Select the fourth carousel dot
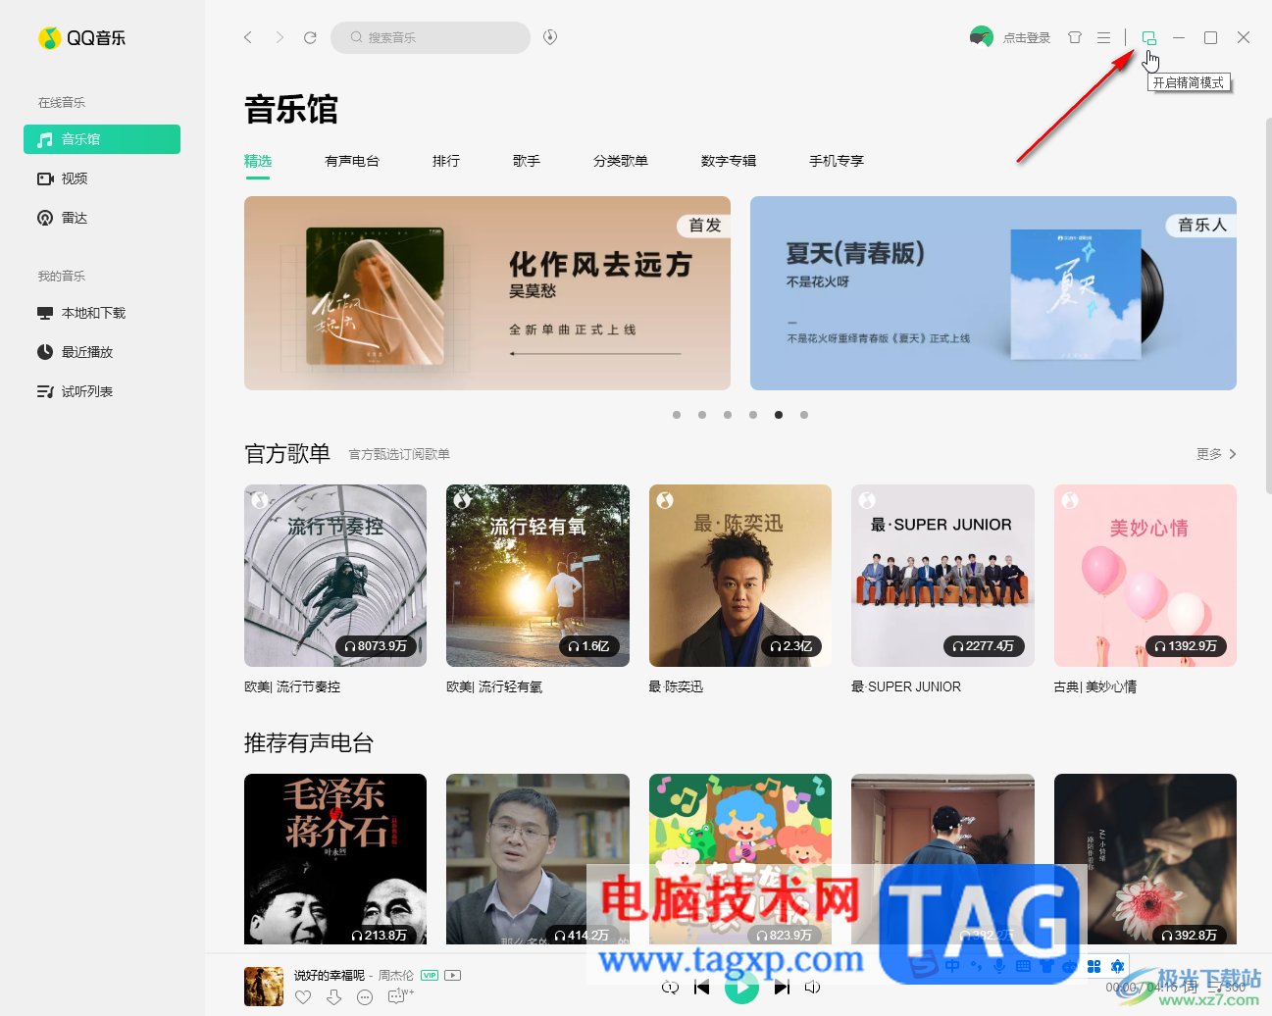This screenshot has width=1272, height=1016. 753,415
